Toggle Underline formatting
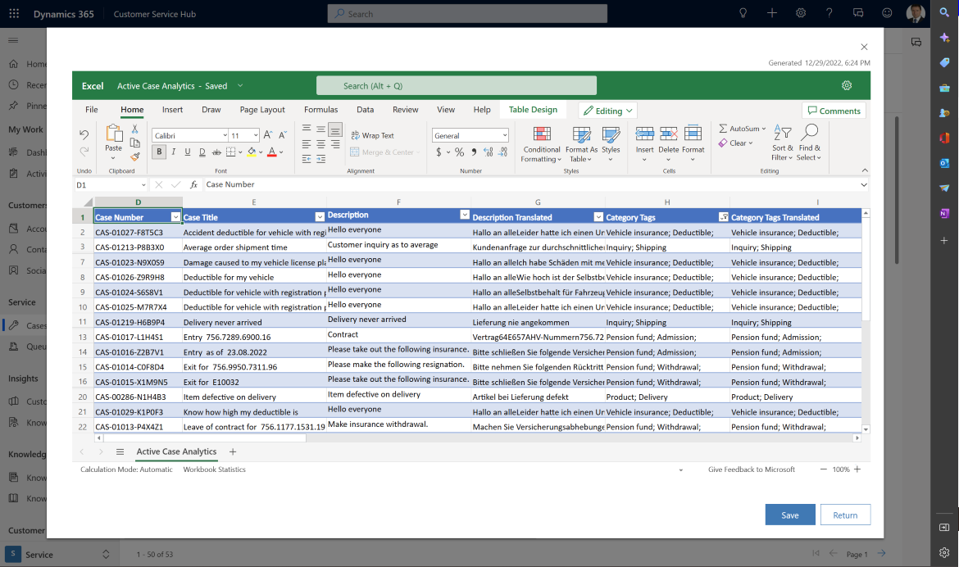Screen dimensions: 959x567 (x=188, y=152)
